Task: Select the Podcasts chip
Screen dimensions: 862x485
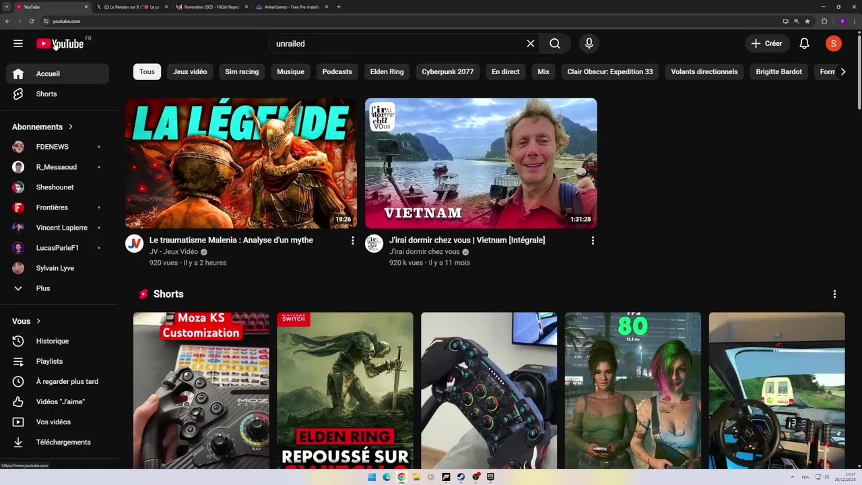Action: (337, 71)
